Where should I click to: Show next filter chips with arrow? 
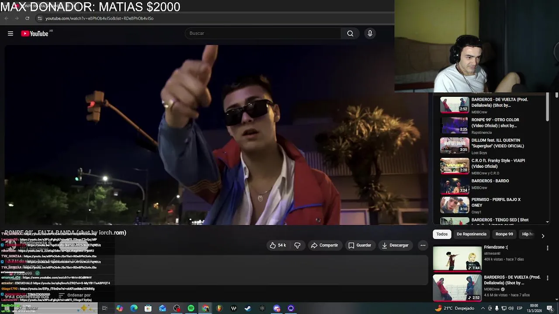pos(543,235)
